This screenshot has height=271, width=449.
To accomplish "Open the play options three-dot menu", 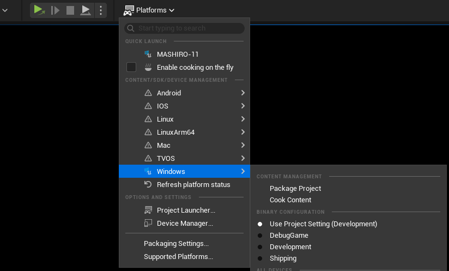I will 100,10.
